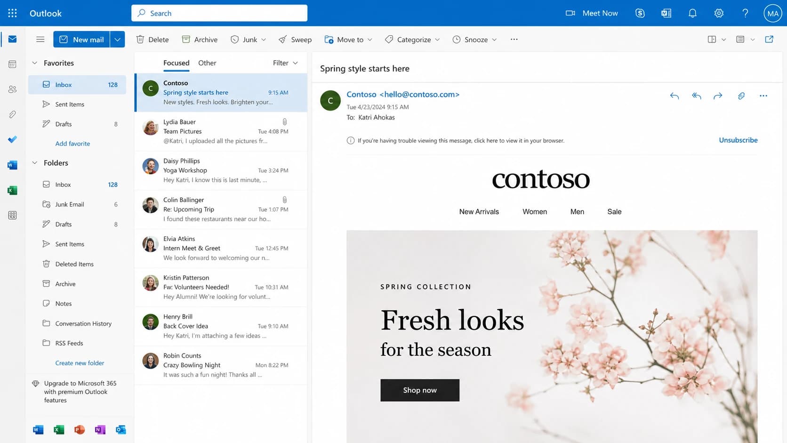
Task: Open Drafts under Favorites
Action: [x=77, y=124]
